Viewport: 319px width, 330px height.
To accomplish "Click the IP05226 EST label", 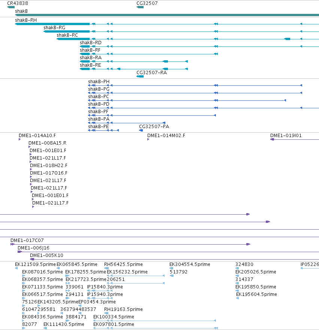I will point(310,264).
